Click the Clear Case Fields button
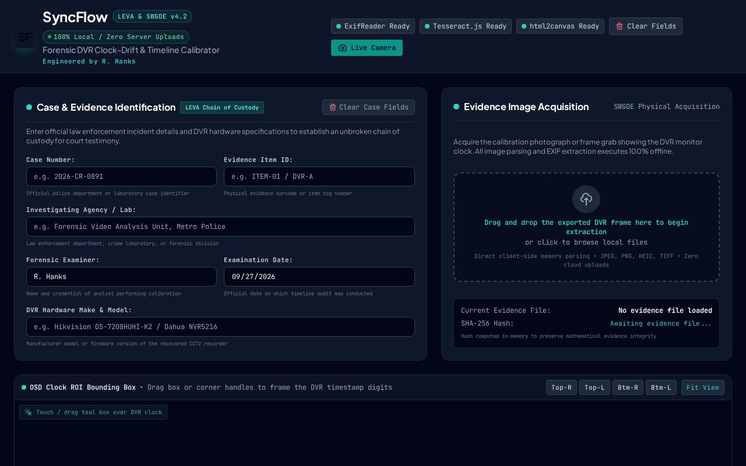746x466 pixels. (368, 107)
